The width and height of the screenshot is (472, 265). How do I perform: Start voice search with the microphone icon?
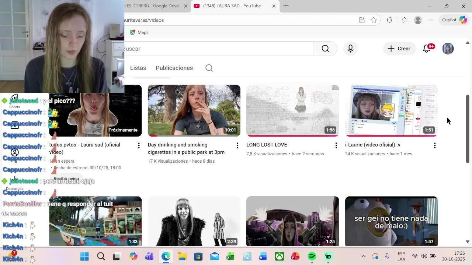click(350, 49)
